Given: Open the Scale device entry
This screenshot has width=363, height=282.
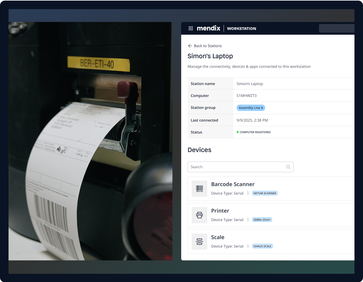Looking at the screenshot, I should click(218, 237).
